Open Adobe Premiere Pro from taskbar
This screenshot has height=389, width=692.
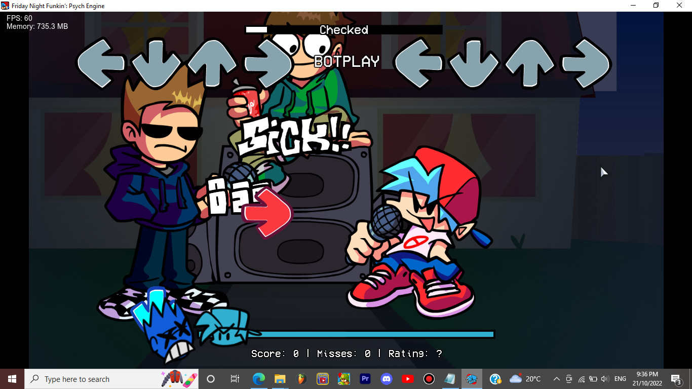(x=365, y=379)
